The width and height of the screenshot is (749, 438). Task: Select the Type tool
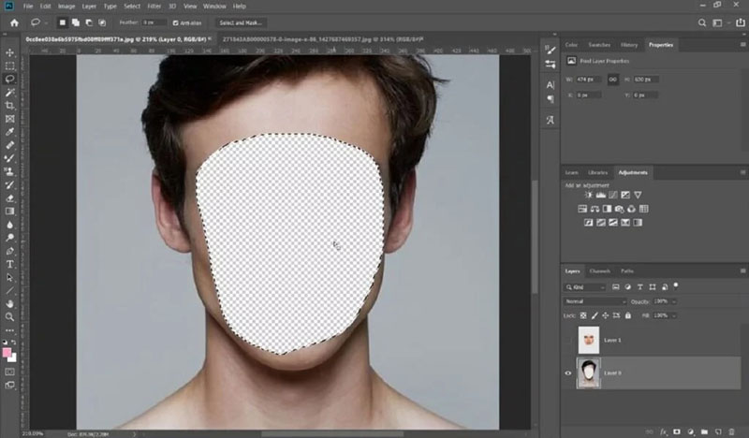tap(9, 264)
